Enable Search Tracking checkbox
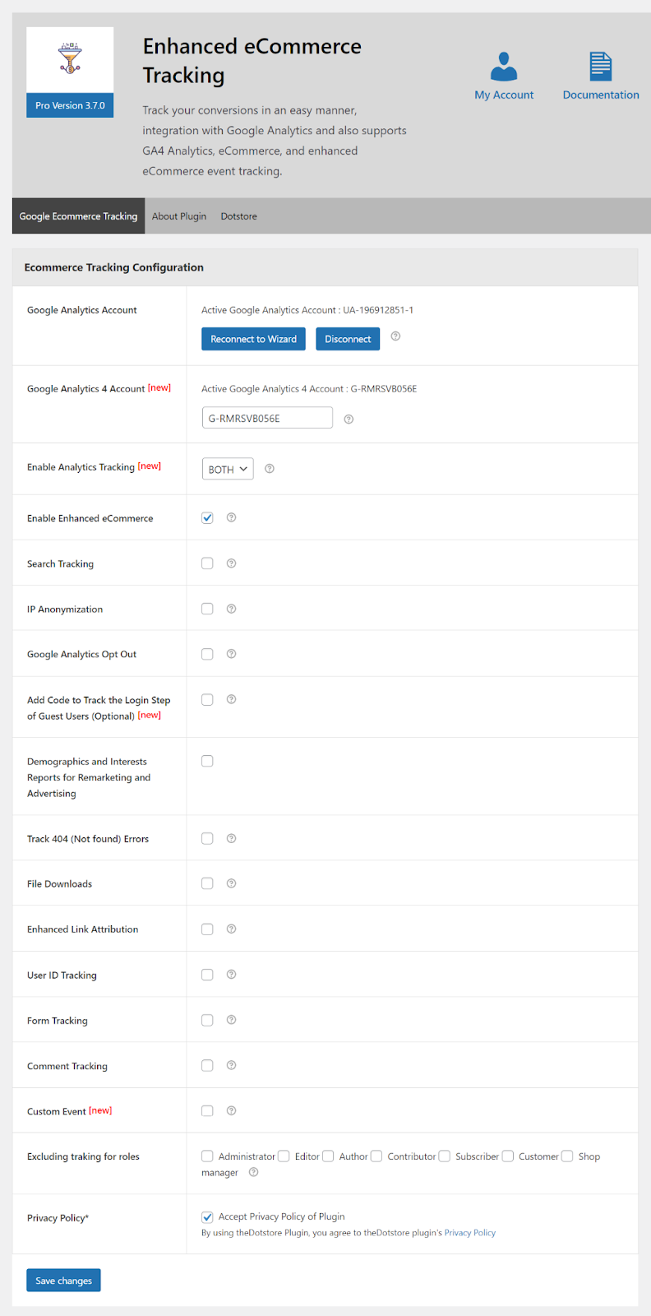 click(207, 563)
